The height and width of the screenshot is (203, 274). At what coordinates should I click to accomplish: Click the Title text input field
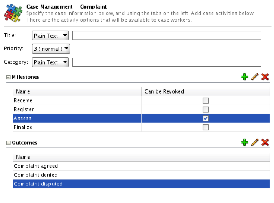coord(167,36)
